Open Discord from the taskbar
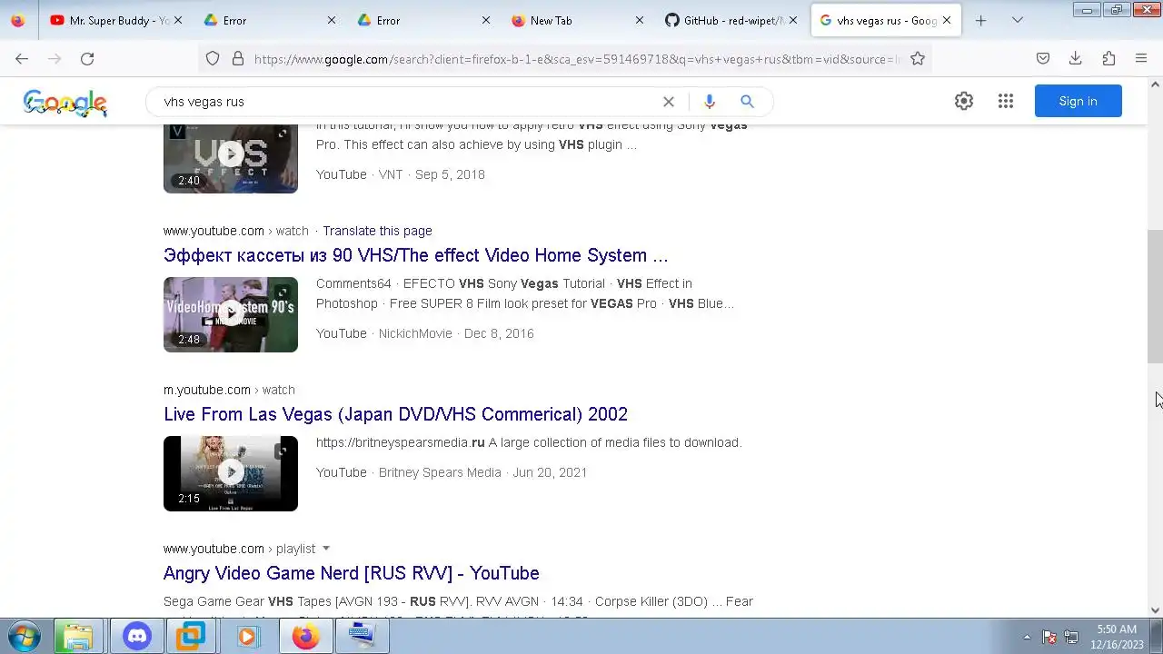 coord(136,637)
